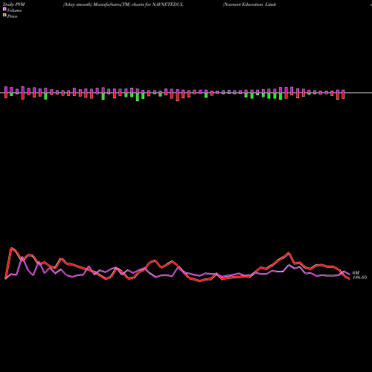Click the '186.05' price value label

pyautogui.click(x=359, y=278)
